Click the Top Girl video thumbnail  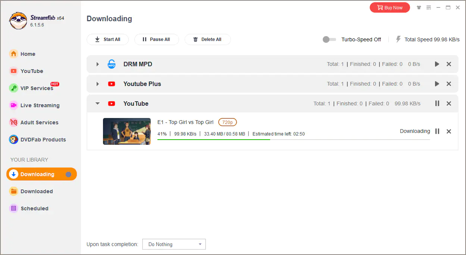(127, 131)
